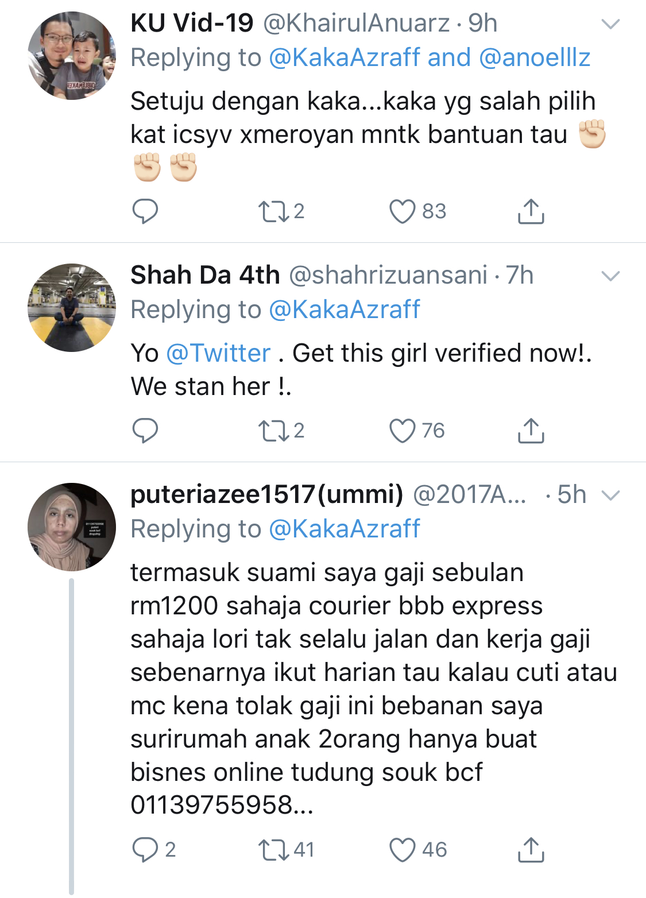646x898 pixels.
Task: Like the KU Vid-19 tweet
Action: 402,211
